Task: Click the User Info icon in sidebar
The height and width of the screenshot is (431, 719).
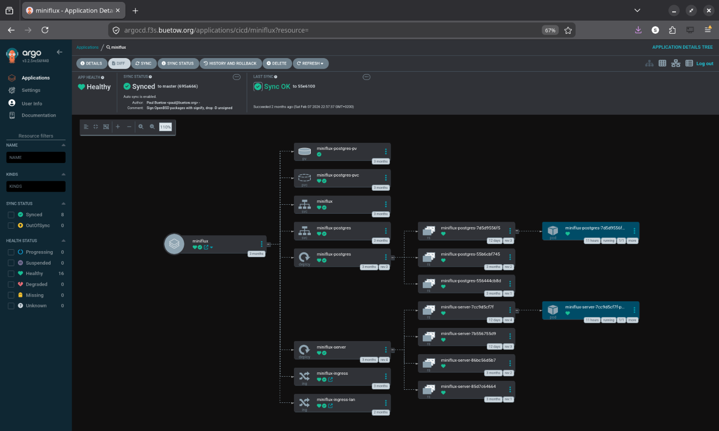Action: point(11,103)
